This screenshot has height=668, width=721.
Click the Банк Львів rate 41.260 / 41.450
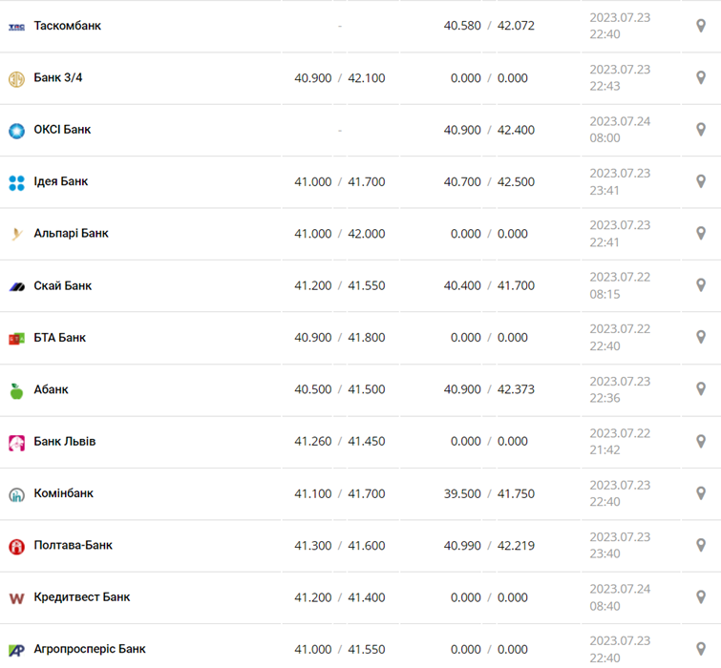tap(340, 442)
